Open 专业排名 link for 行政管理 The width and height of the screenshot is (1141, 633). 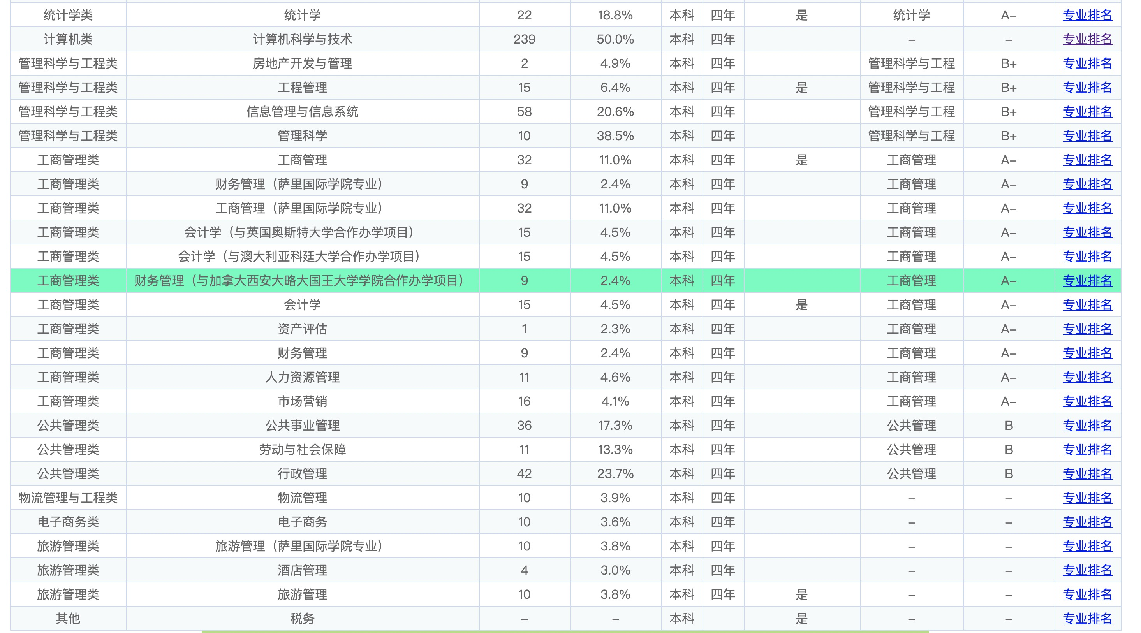point(1087,474)
